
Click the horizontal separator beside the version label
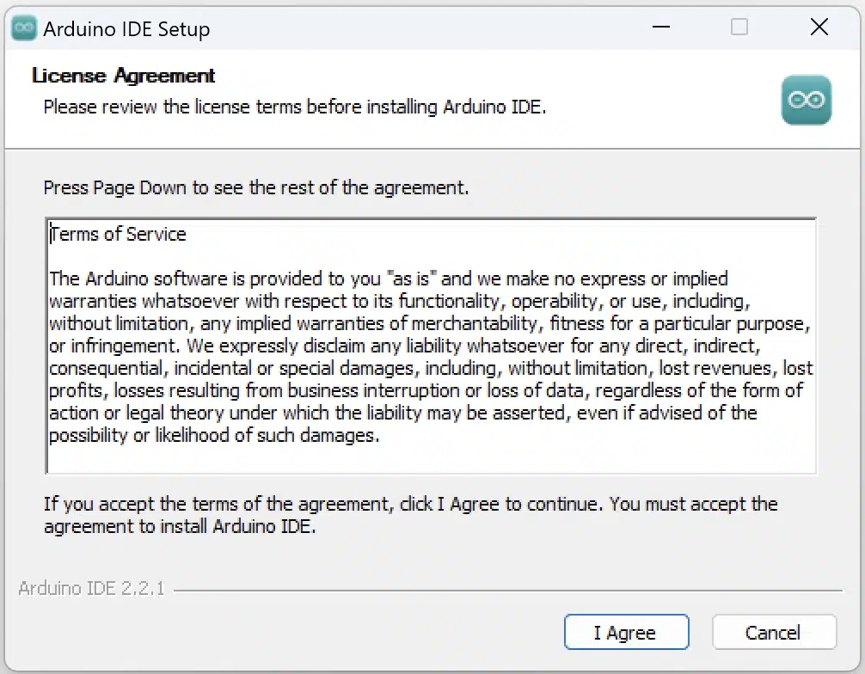[507, 591]
